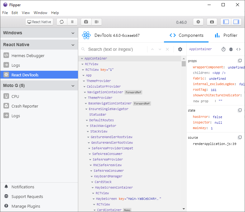The image size is (245, 212).
Task: Open Support Requests
Action: click(39, 196)
